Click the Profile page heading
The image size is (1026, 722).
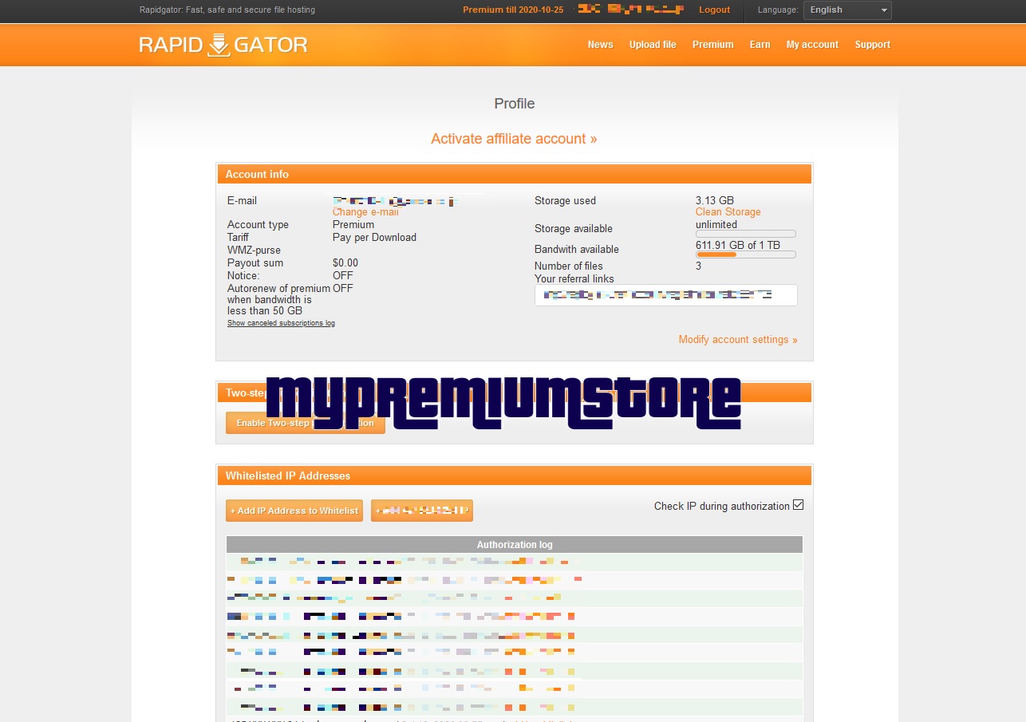point(515,104)
